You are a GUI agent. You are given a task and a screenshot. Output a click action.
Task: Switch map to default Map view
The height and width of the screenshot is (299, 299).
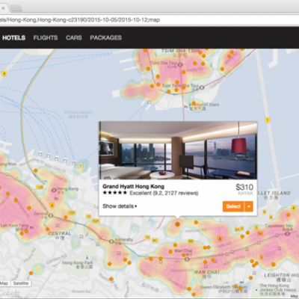[x=4, y=283]
